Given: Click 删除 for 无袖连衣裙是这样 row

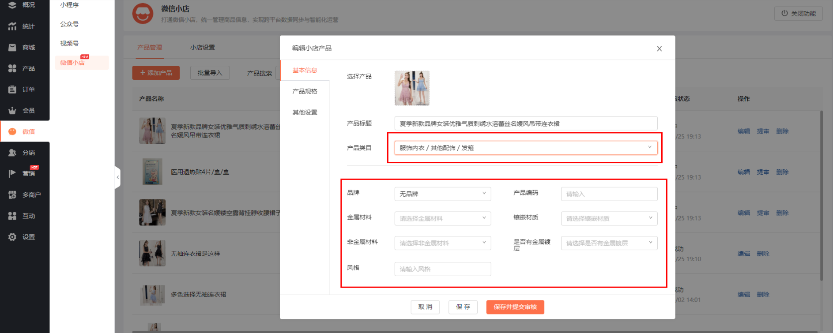Looking at the screenshot, I should 763,254.
